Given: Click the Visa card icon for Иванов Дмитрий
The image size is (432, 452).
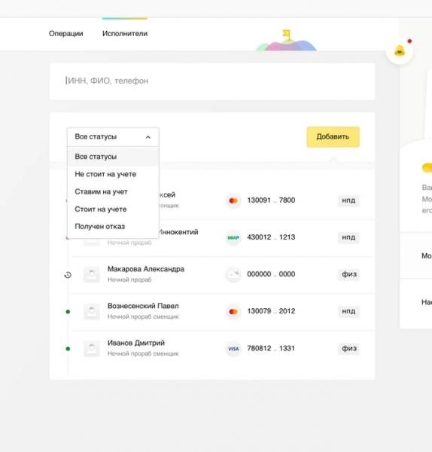Looking at the screenshot, I should (x=233, y=349).
